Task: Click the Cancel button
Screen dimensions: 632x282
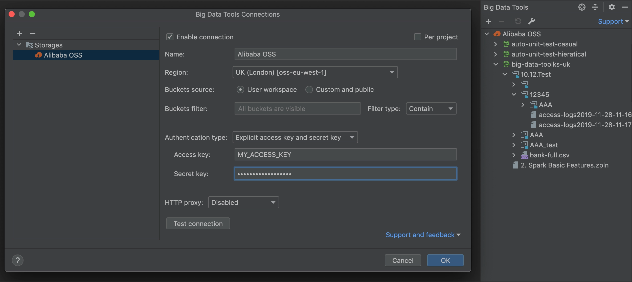Action: [x=403, y=260]
